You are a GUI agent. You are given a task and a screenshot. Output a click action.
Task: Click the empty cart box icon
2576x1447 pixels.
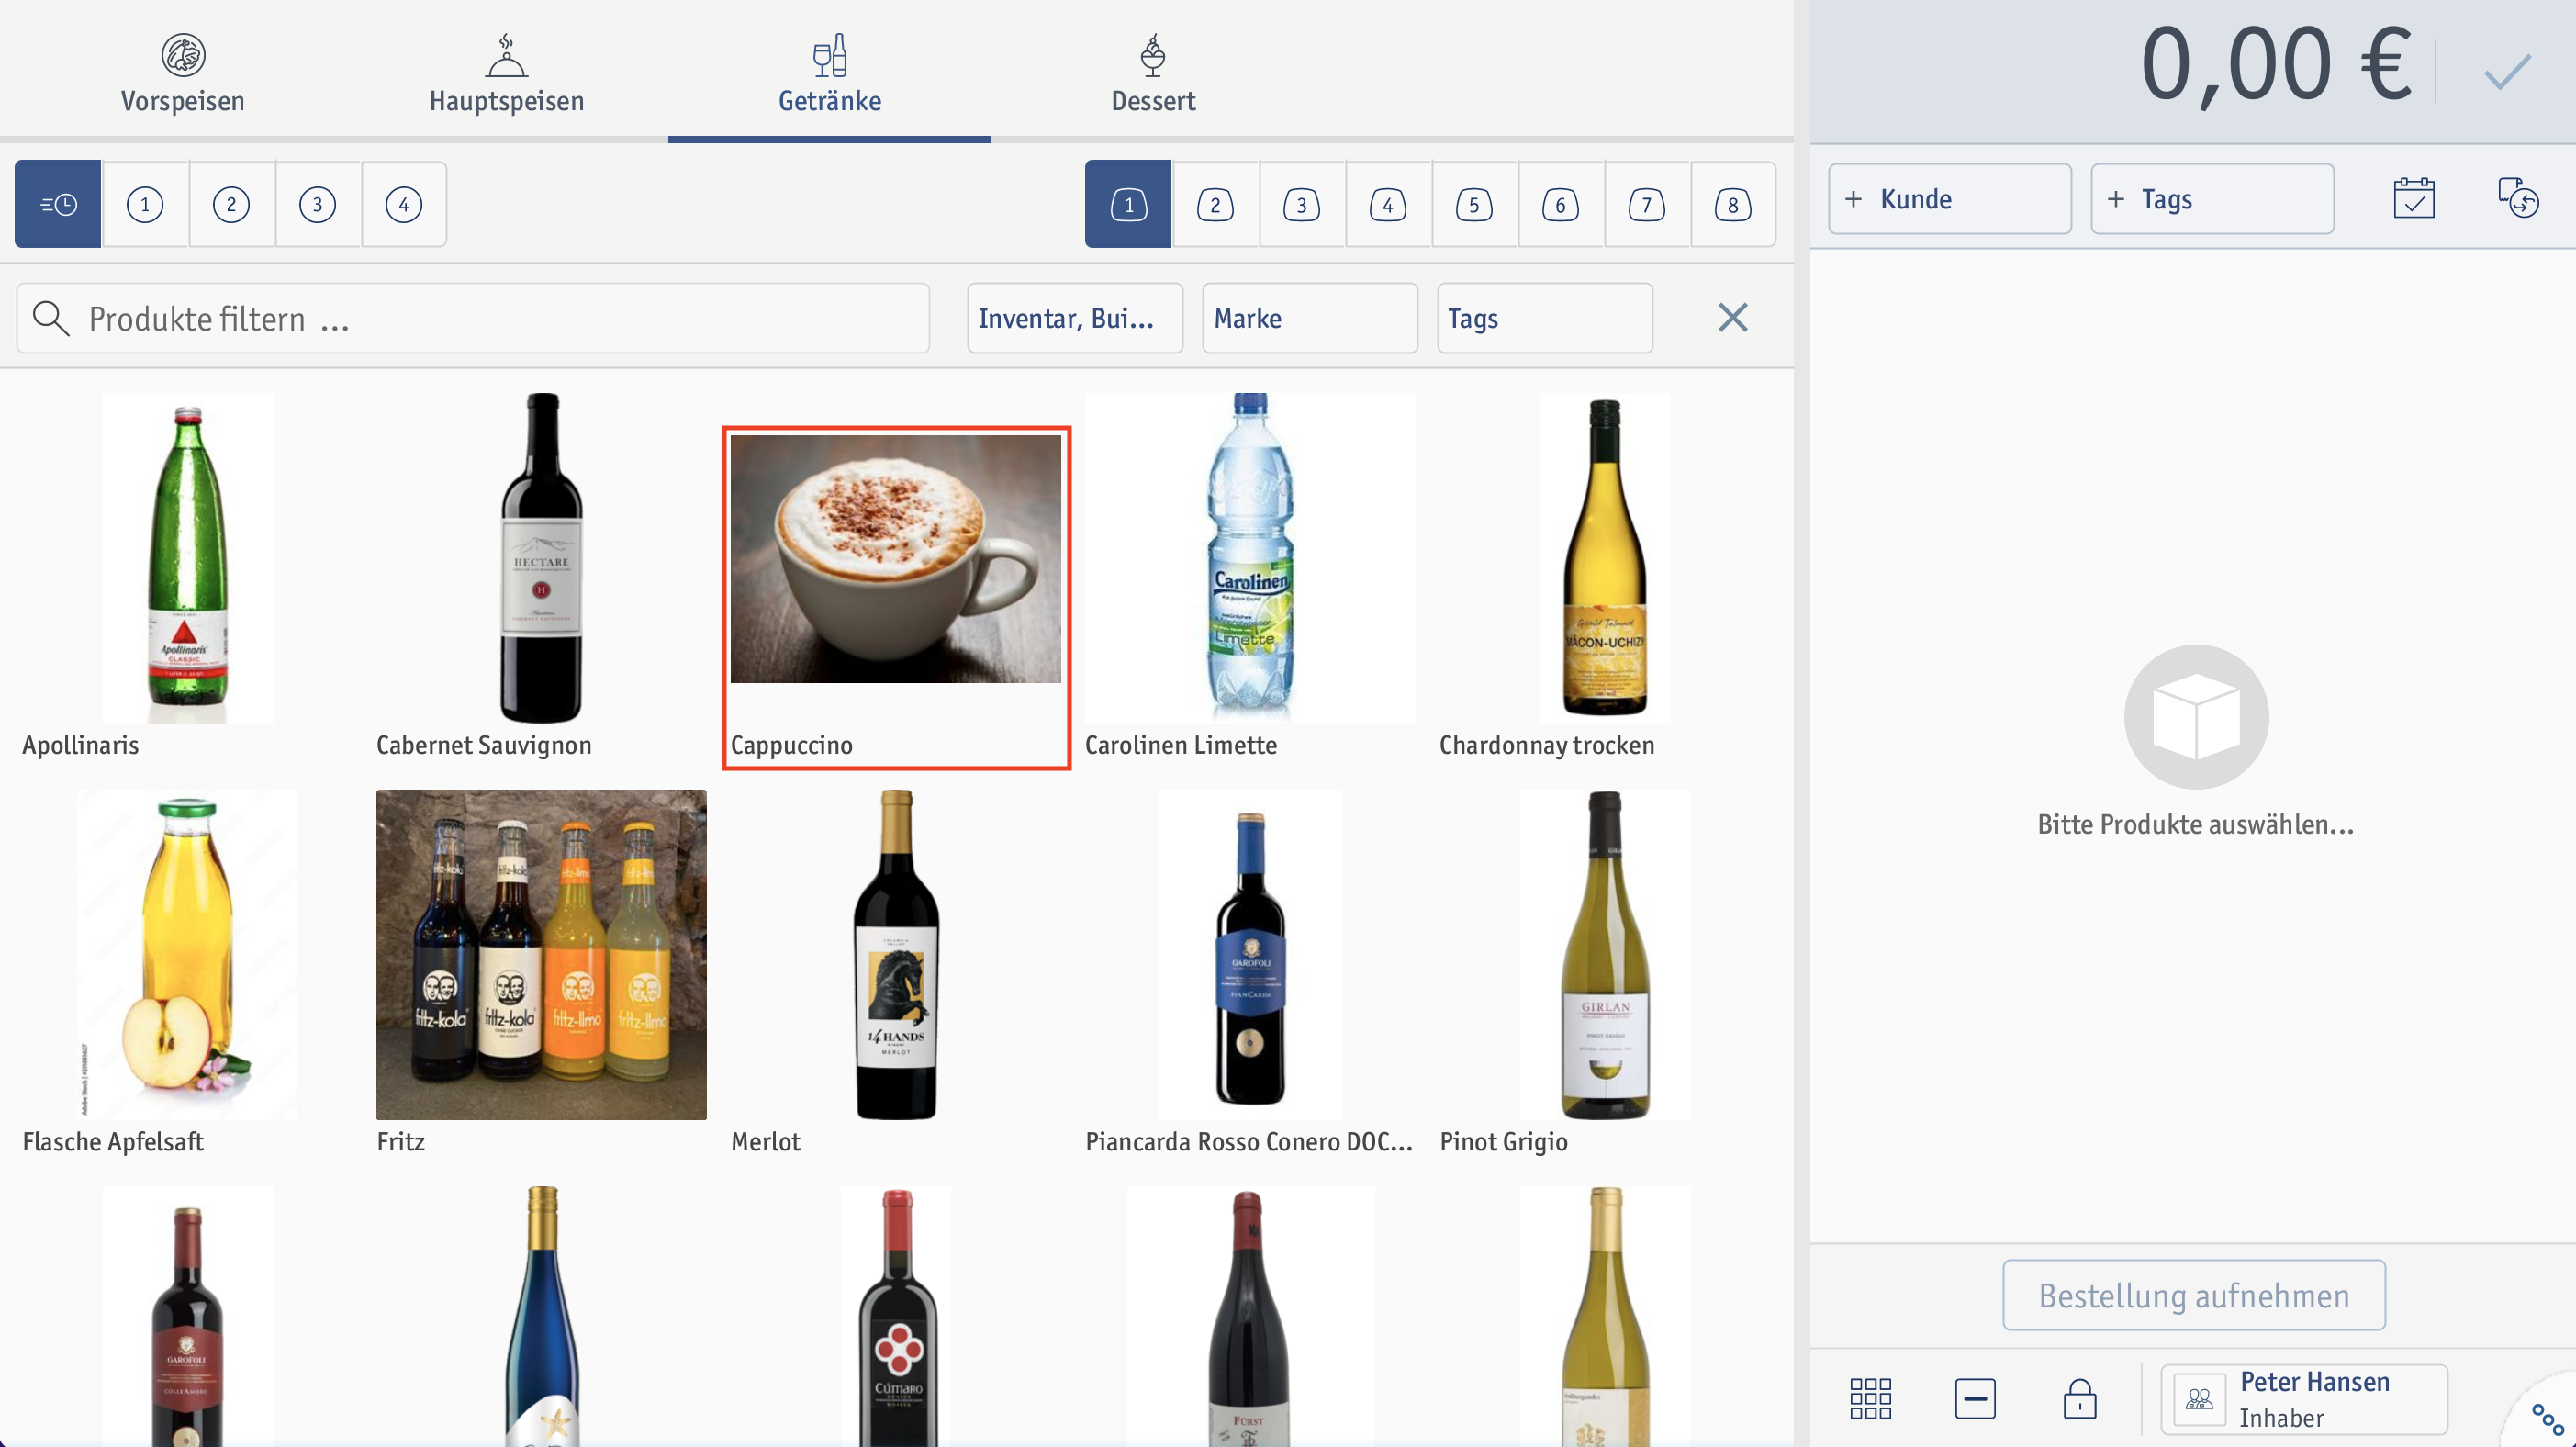click(2196, 716)
